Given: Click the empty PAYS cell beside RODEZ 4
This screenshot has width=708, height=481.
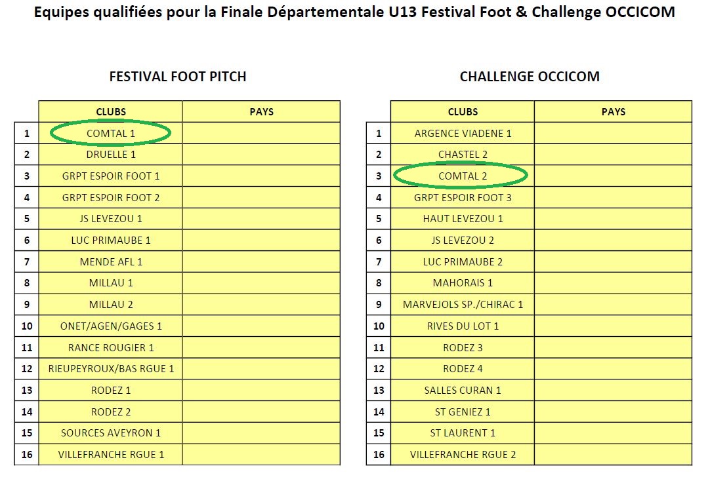Looking at the screenshot, I should coord(613,369).
